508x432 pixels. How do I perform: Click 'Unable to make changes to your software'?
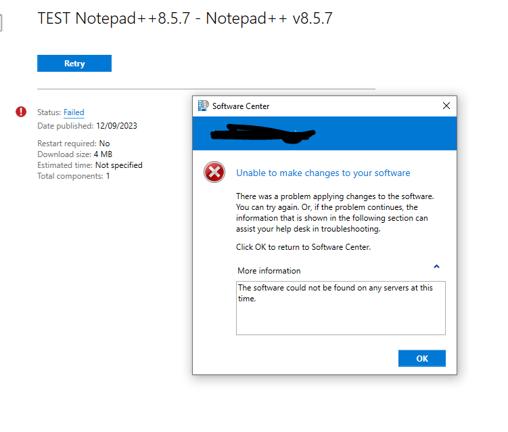[x=323, y=173]
